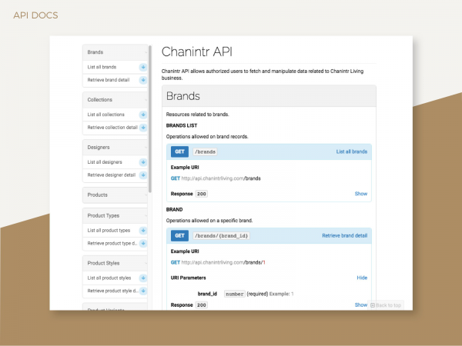Click the GET badge for /brands/{brand_id}
462x346 pixels.
click(x=179, y=236)
